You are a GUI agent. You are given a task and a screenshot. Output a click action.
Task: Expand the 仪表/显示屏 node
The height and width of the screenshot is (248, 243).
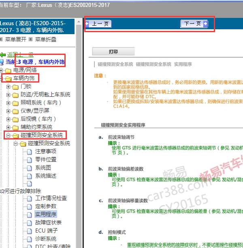pos(8,111)
